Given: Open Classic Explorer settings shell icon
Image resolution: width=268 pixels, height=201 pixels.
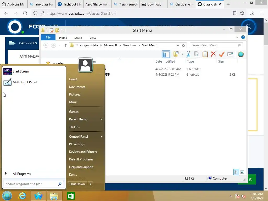Looking at the screenshot, I should point(241,54).
